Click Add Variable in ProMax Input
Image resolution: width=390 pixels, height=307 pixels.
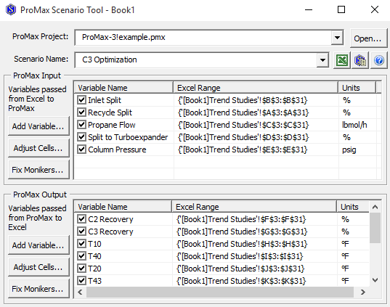coord(38,126)
